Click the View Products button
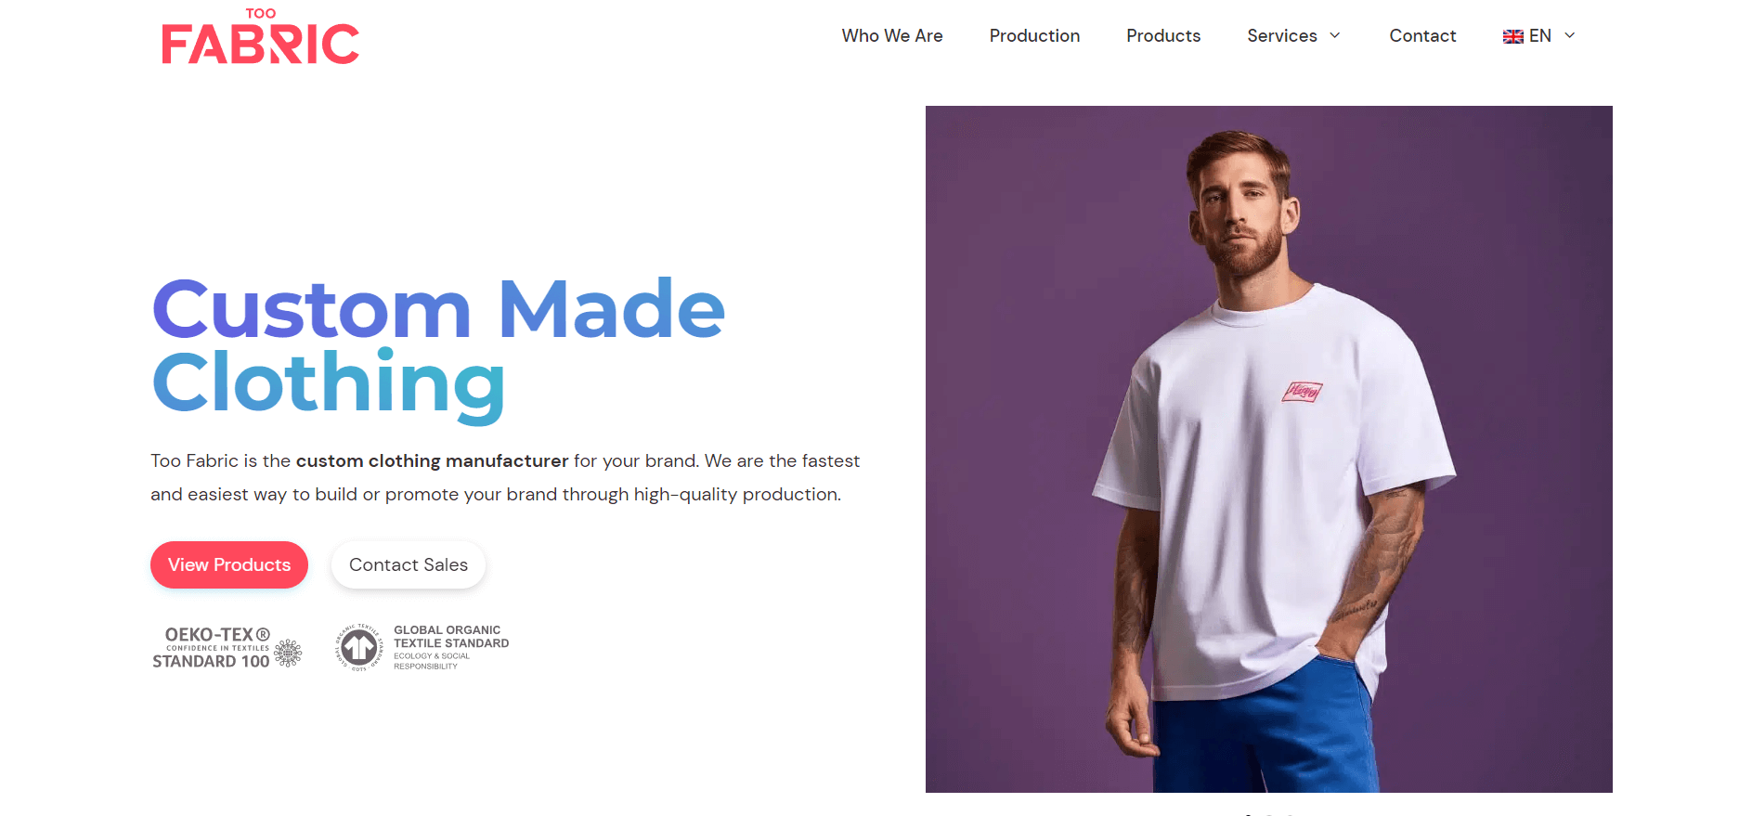The height and width of the screenshot is (816, 1752). pyautogui.click(x=228, y=564)
